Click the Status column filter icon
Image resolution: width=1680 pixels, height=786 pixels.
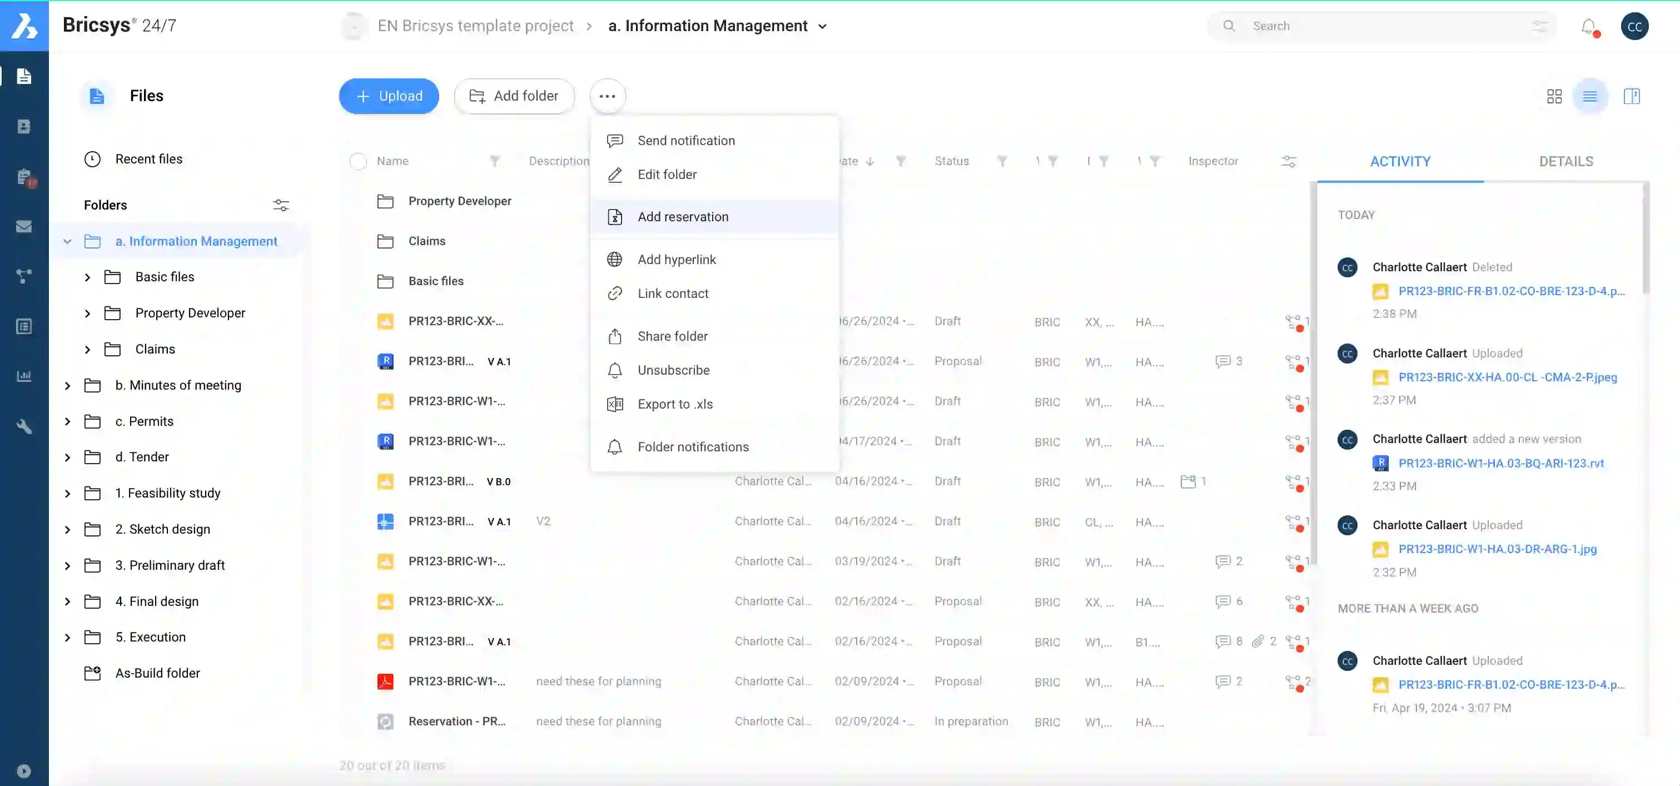pos(1002,161)
